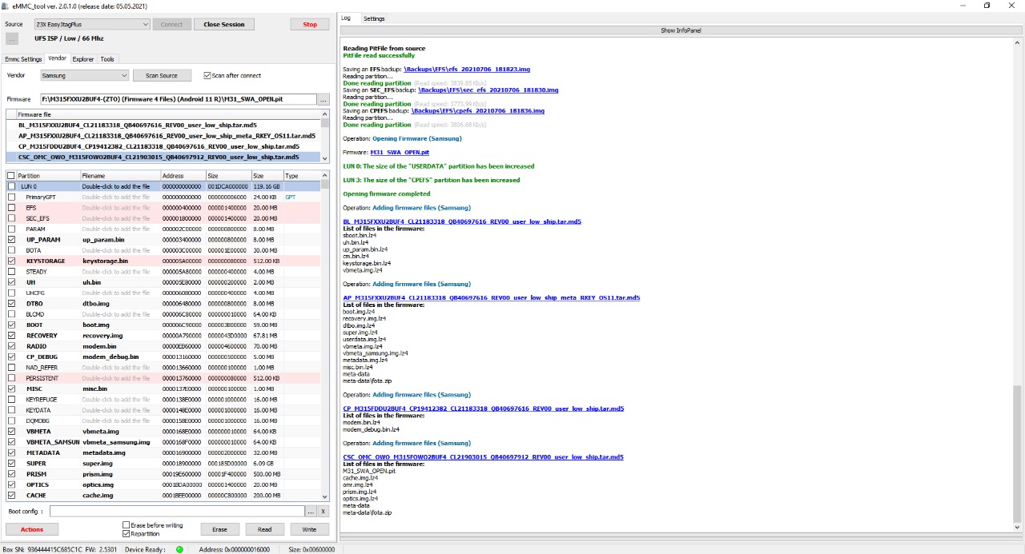Screen dimensions: 1025x554
Task: Toggle the select-all checkbox in Partition header
Action: [x=11, y=176]
